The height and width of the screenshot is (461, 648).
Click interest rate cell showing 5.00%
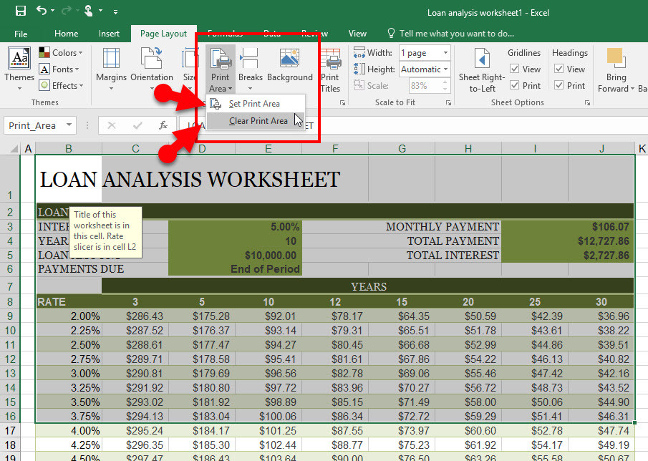click(x=235, y=227)
